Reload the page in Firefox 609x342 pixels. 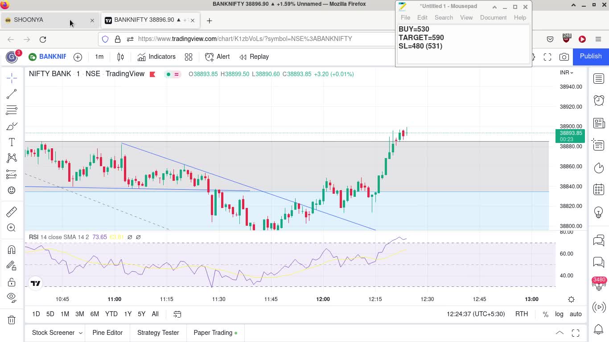pos(43,39)
